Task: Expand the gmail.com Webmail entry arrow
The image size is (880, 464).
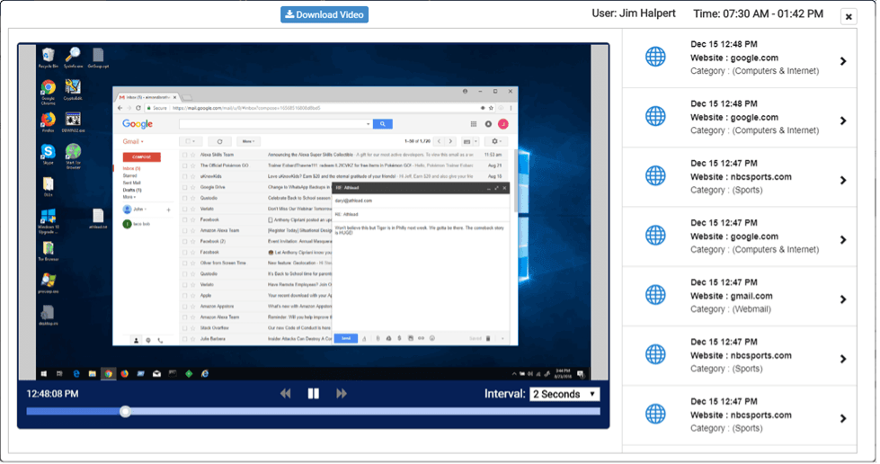Action: [x=843, y=299]
